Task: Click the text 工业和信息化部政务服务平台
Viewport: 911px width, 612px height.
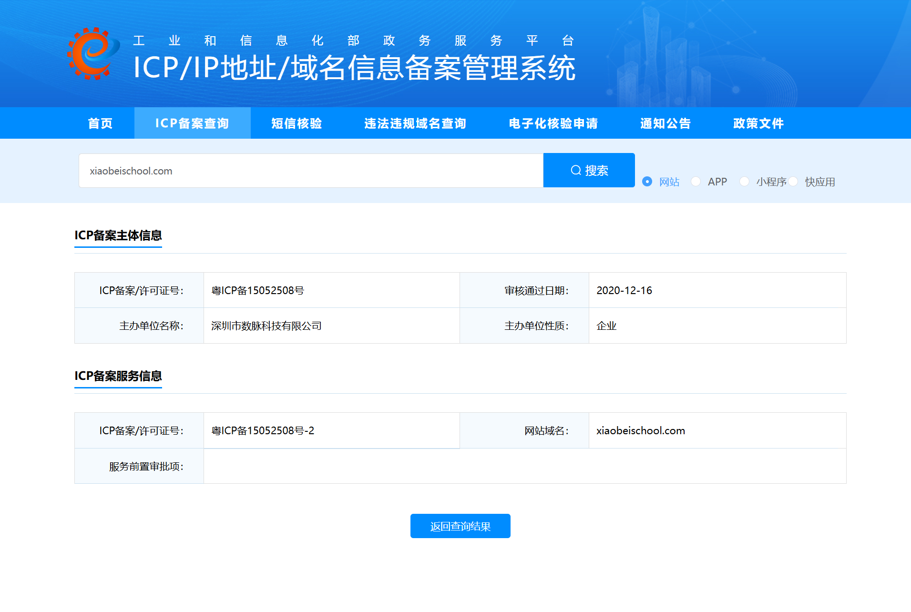Action: 353,41
